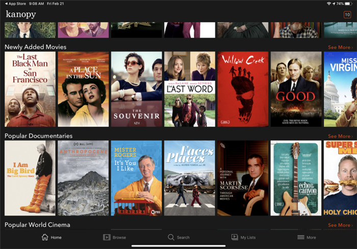Tap the Fri Feb 21 date

[55, 4]
